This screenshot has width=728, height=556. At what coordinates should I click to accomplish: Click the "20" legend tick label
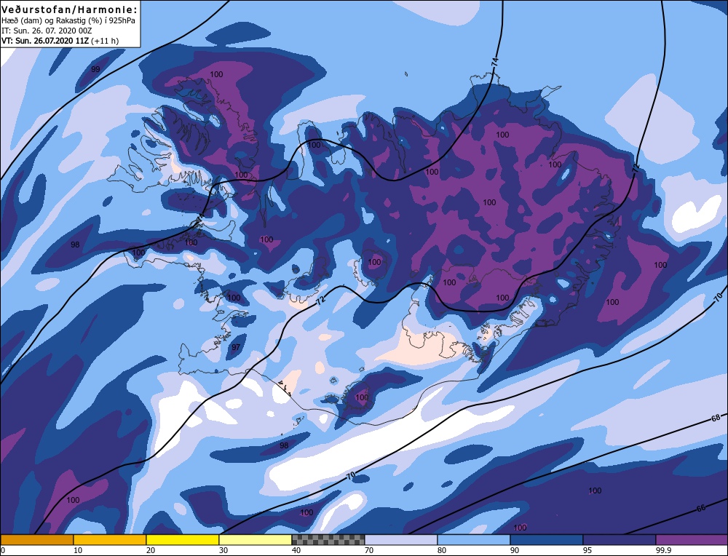pos(151,550)
